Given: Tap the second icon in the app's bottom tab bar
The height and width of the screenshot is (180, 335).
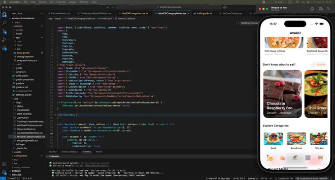Looking at the screenshot, I should [282, 158].
